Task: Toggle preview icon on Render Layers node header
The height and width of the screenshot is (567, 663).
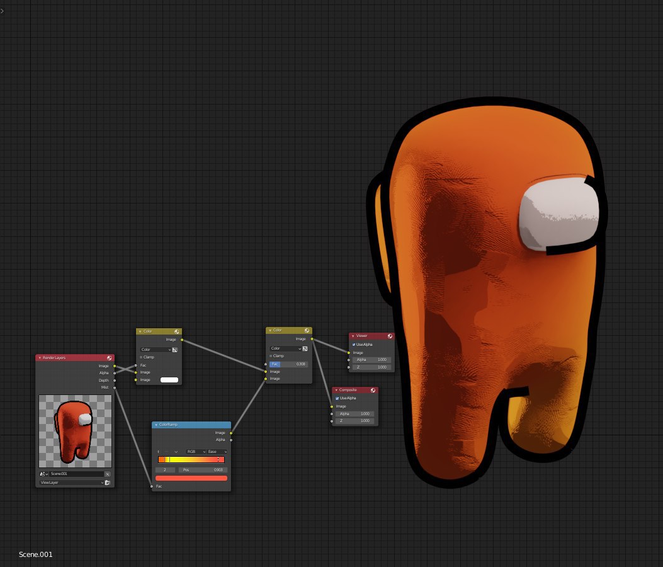Action: click(109, 358)
